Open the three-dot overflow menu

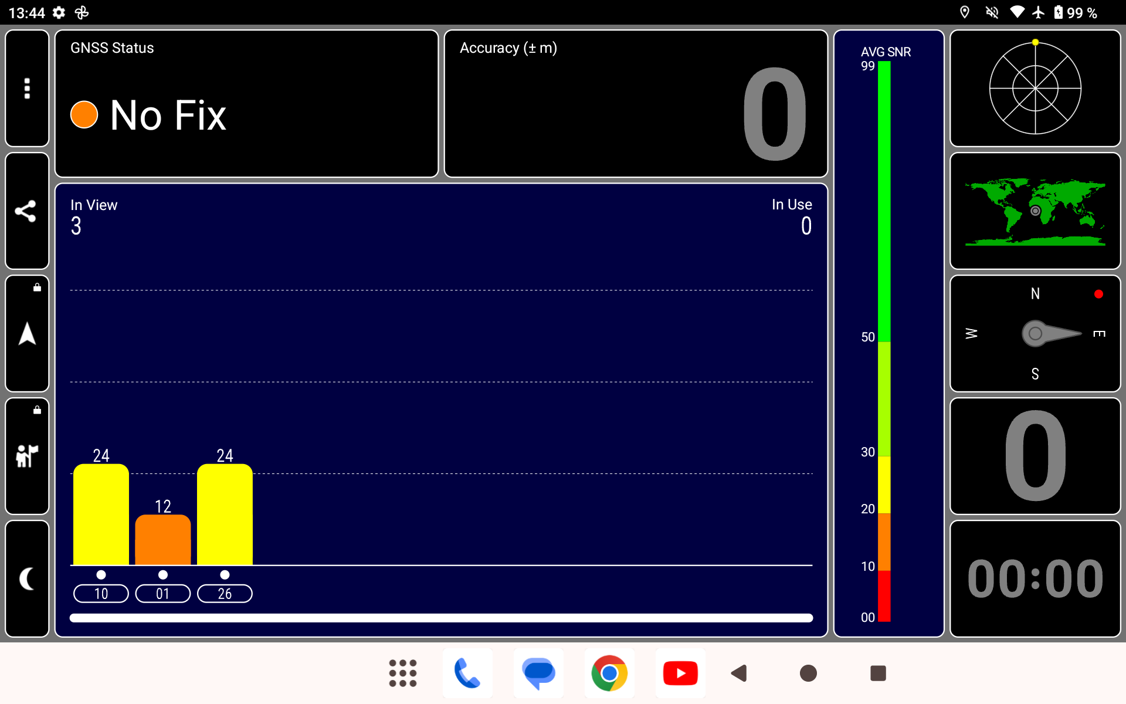point(27,88)
